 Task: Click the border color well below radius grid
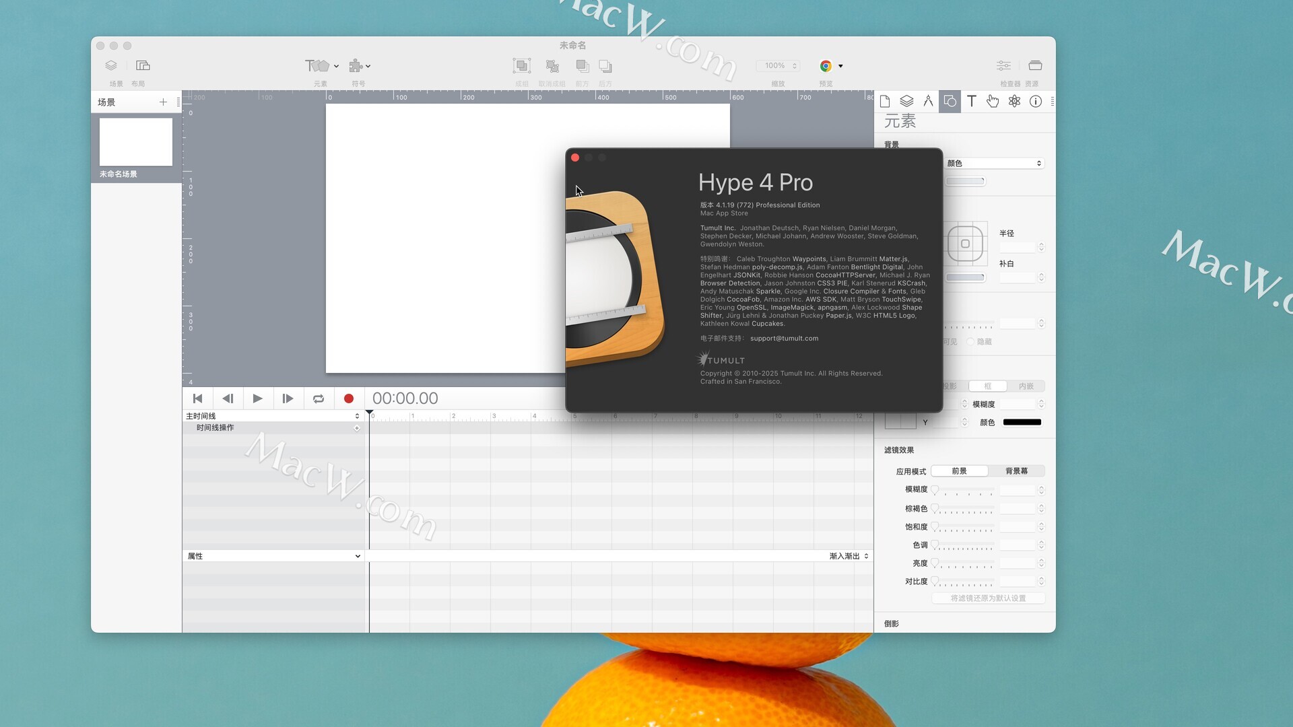pos(966,277)
